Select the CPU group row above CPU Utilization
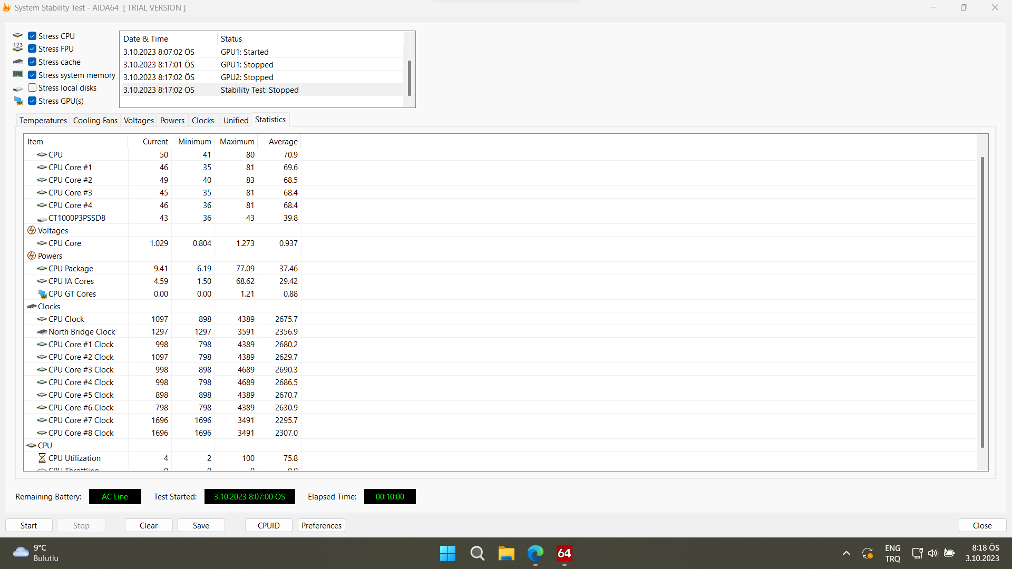The height and width of the screenshot is (569, 1012). click(x=45, y=445)
